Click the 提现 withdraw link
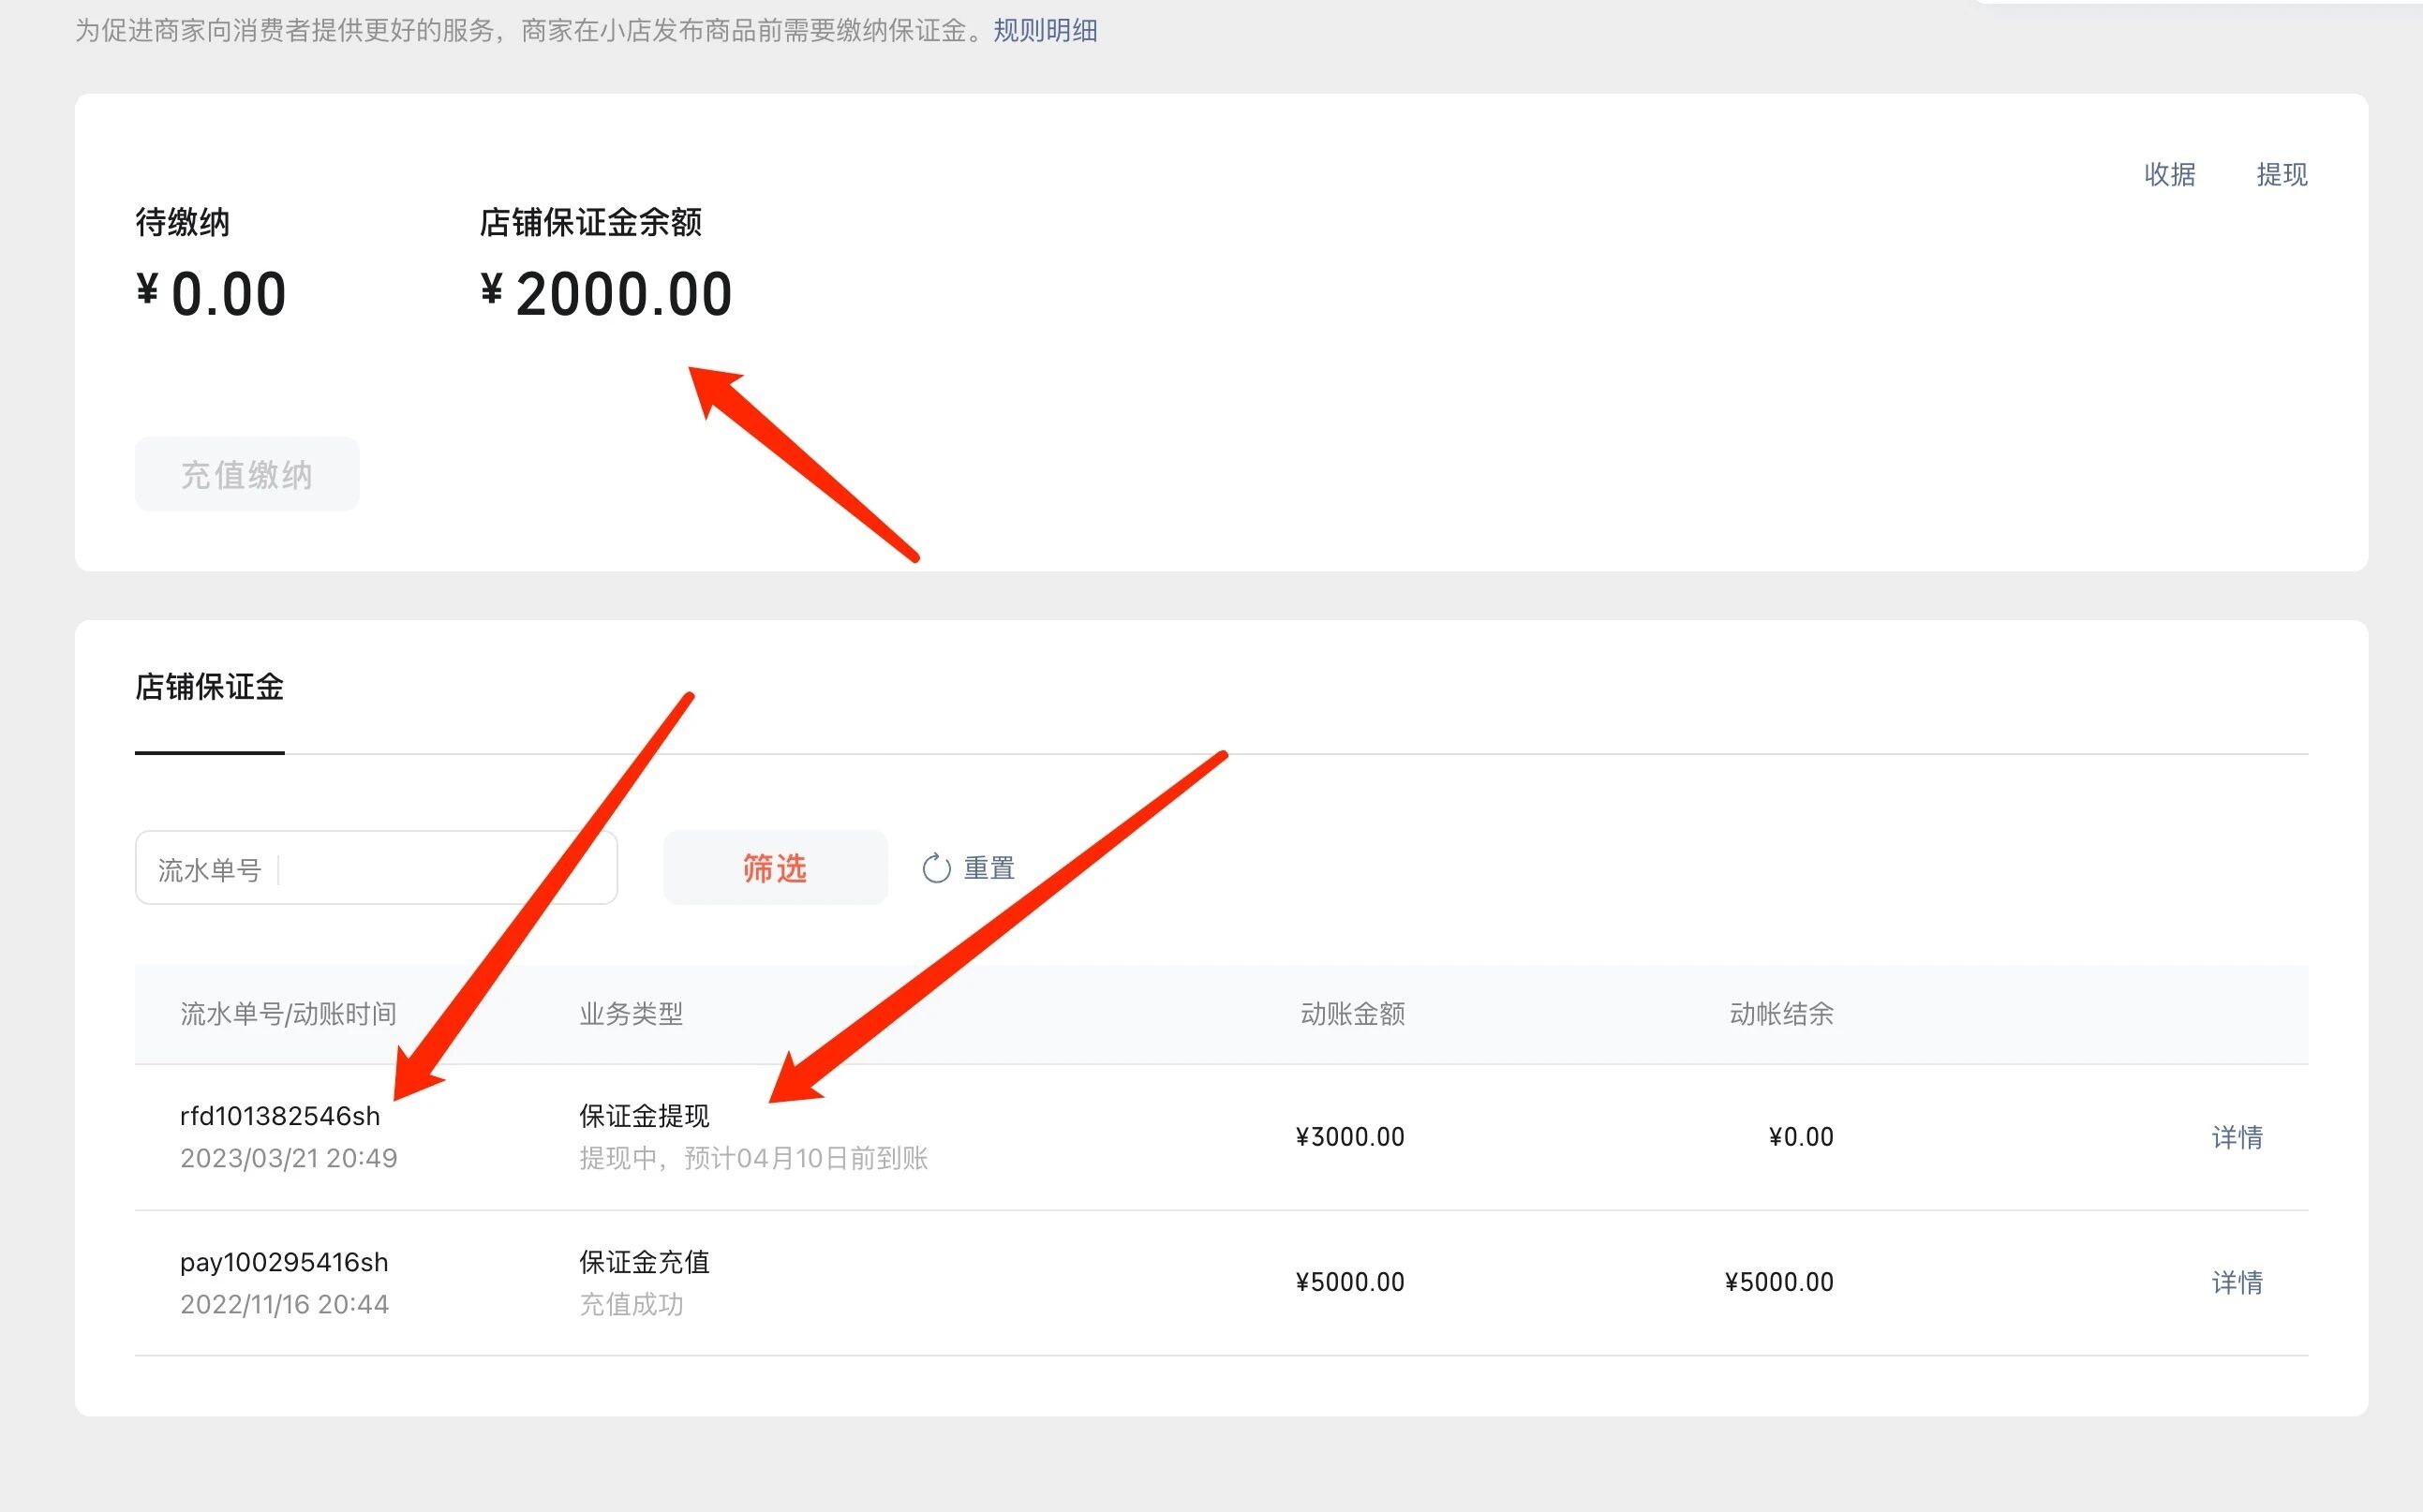Screen dimensions: 2423x1512 2281,175
